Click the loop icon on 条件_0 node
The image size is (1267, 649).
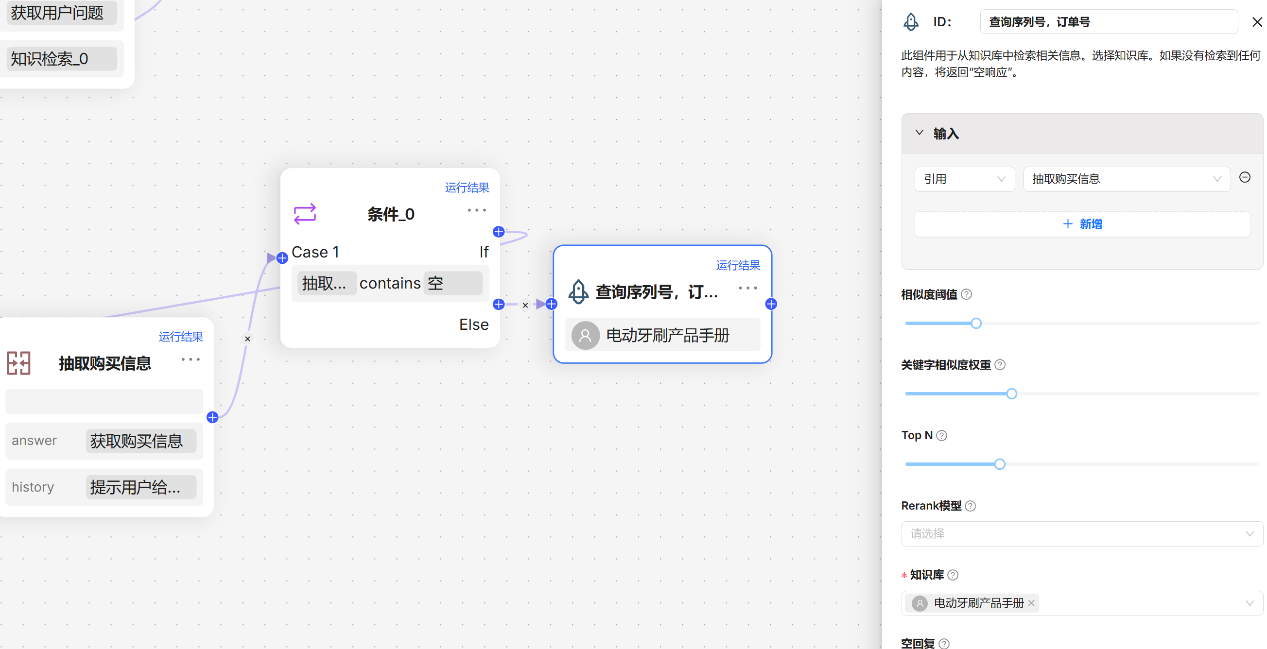304,214
